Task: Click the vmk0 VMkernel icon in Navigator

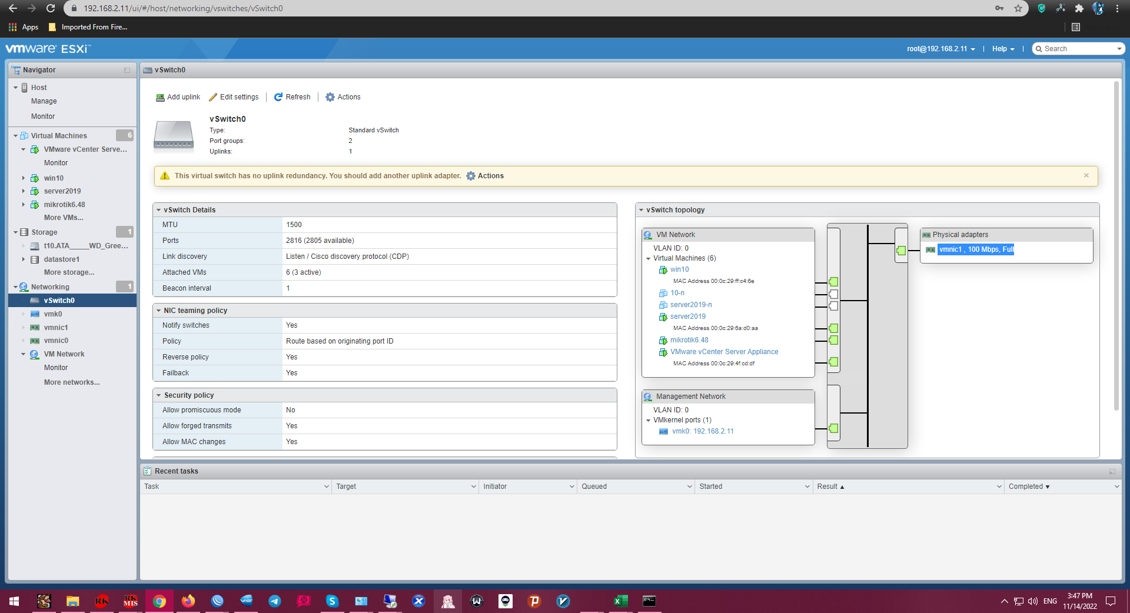Action: [35, 314]
